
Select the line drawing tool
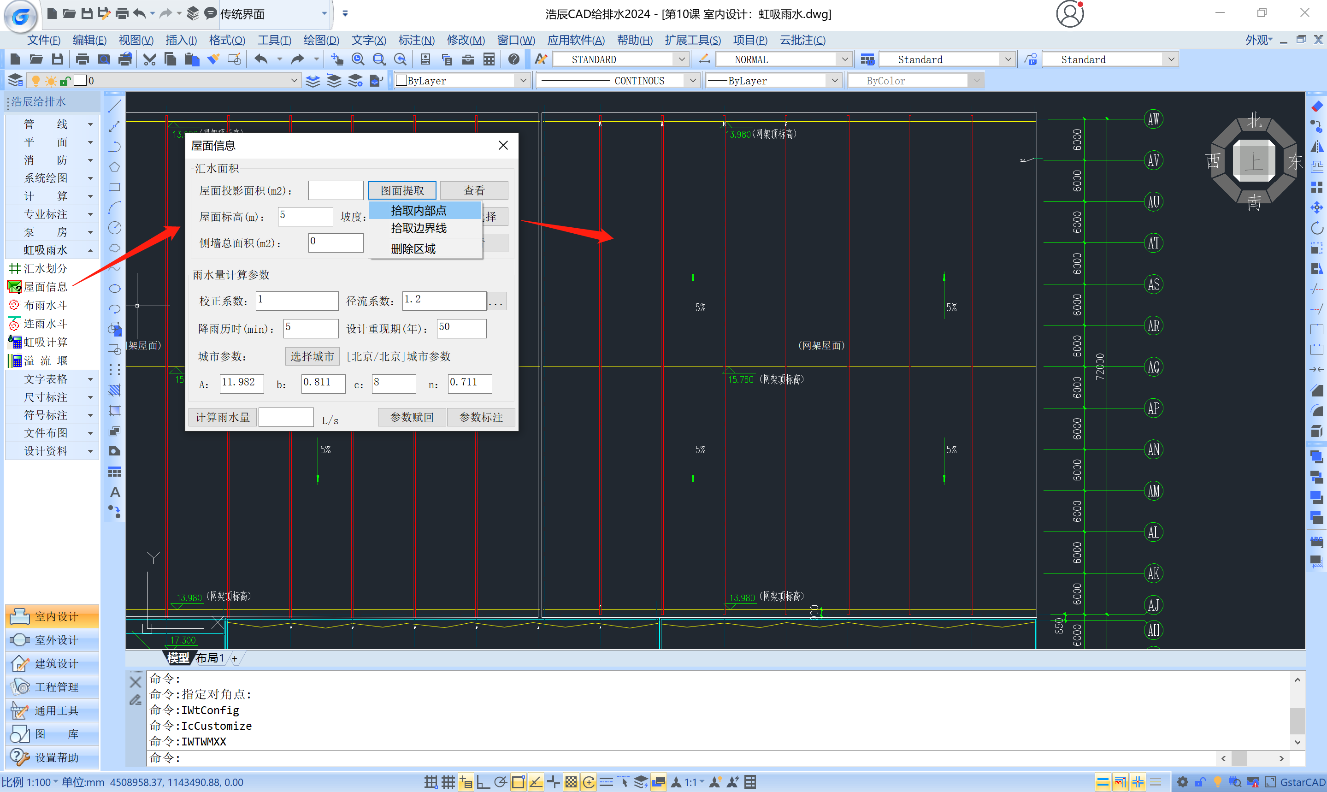115,106
